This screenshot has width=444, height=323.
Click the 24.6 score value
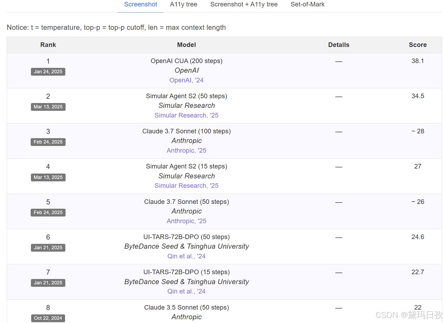point(418,237)
